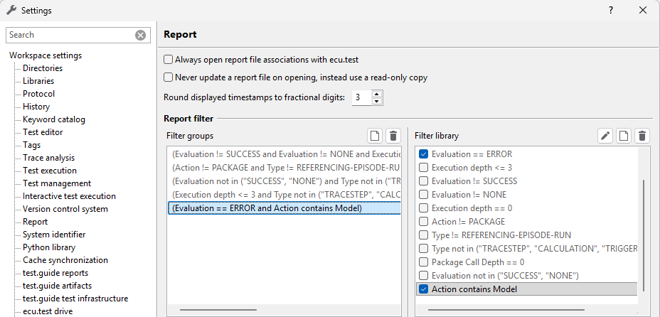Click Filter groups horizontal scrollbar
Image resolution: width=660 pixels, height=317 pixels.
(x=218, y=311)
